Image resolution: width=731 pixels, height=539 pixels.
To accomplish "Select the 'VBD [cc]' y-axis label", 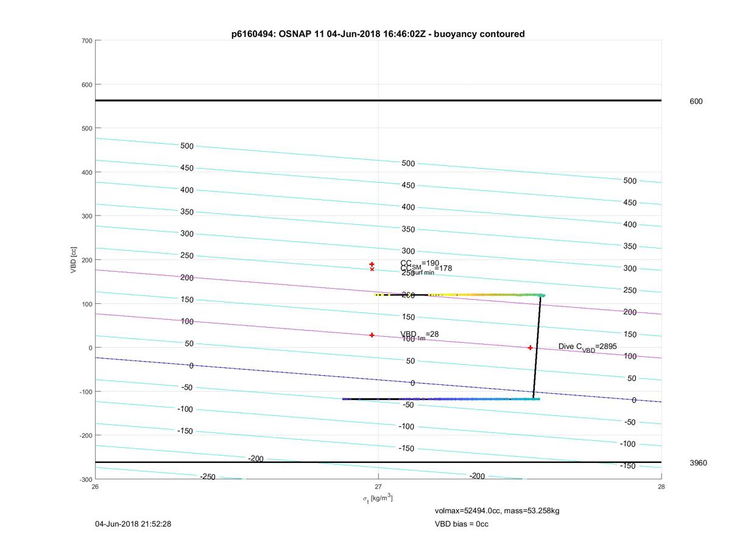I will pos(74,260).
